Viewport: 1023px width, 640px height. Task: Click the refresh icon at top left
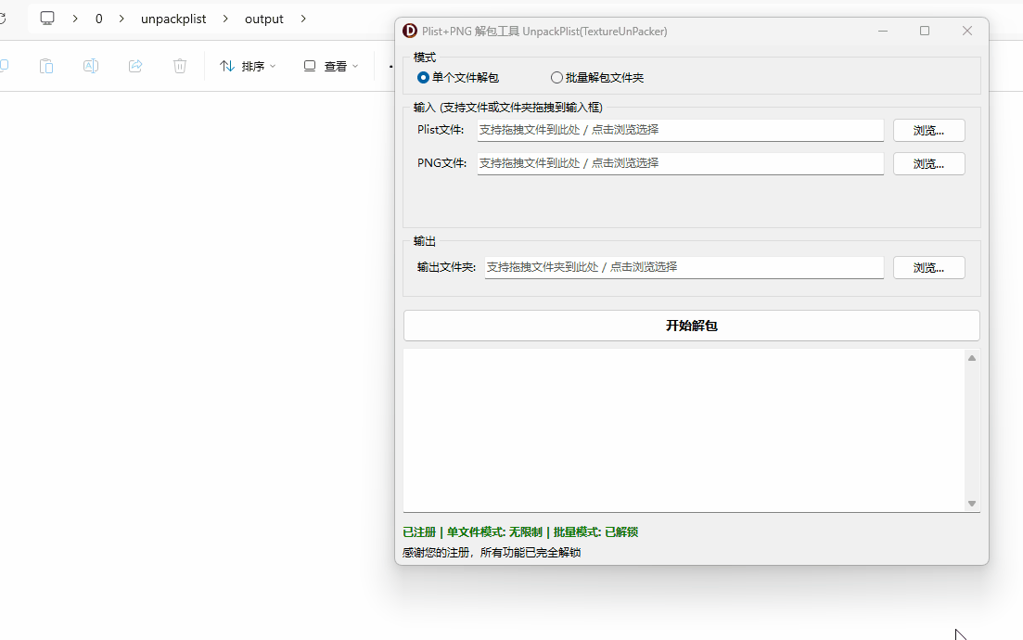[x=4, y=18]
